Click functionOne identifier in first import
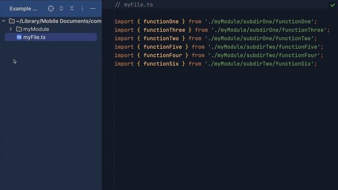338x190 pixels. pos(161,22)
